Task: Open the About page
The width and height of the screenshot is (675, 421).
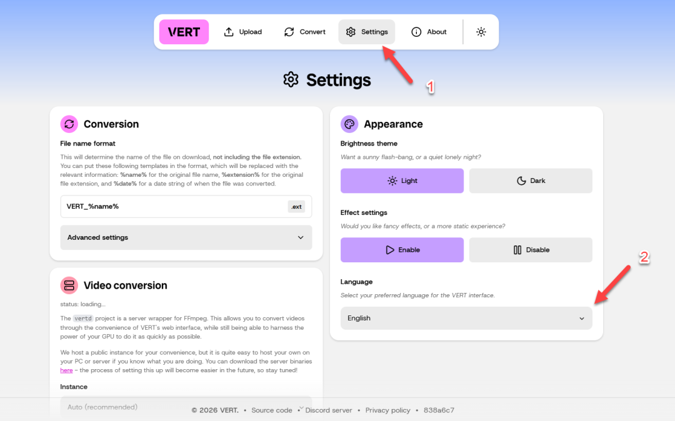Action: pos(429,32)
